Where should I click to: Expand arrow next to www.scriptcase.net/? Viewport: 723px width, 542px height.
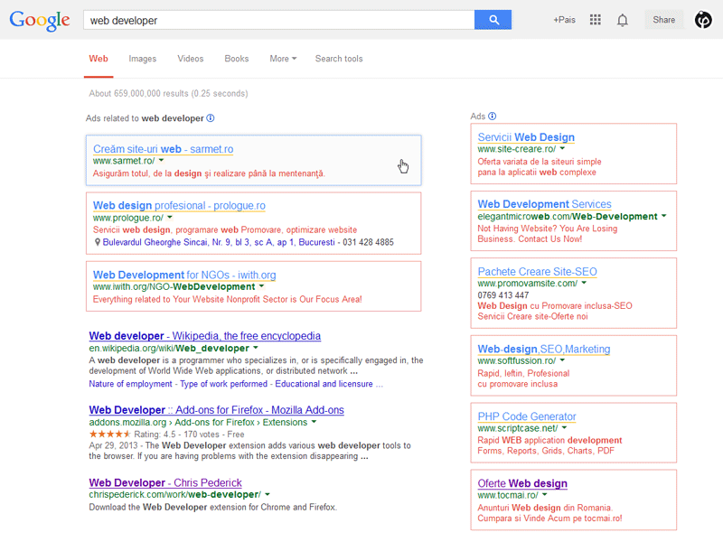564,427
